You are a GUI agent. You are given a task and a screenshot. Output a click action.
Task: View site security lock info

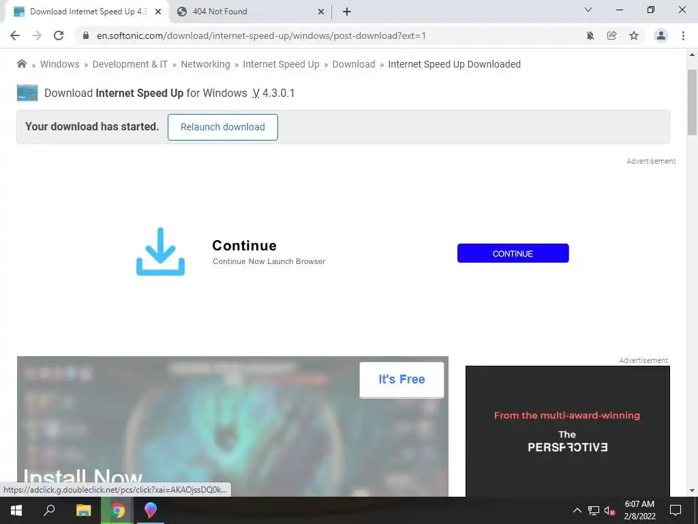tap(86, 35)
